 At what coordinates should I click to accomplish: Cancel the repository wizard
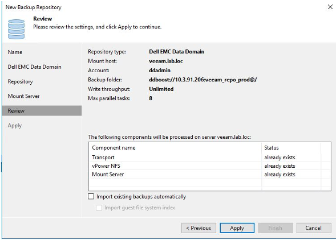(x=314, y=228)
